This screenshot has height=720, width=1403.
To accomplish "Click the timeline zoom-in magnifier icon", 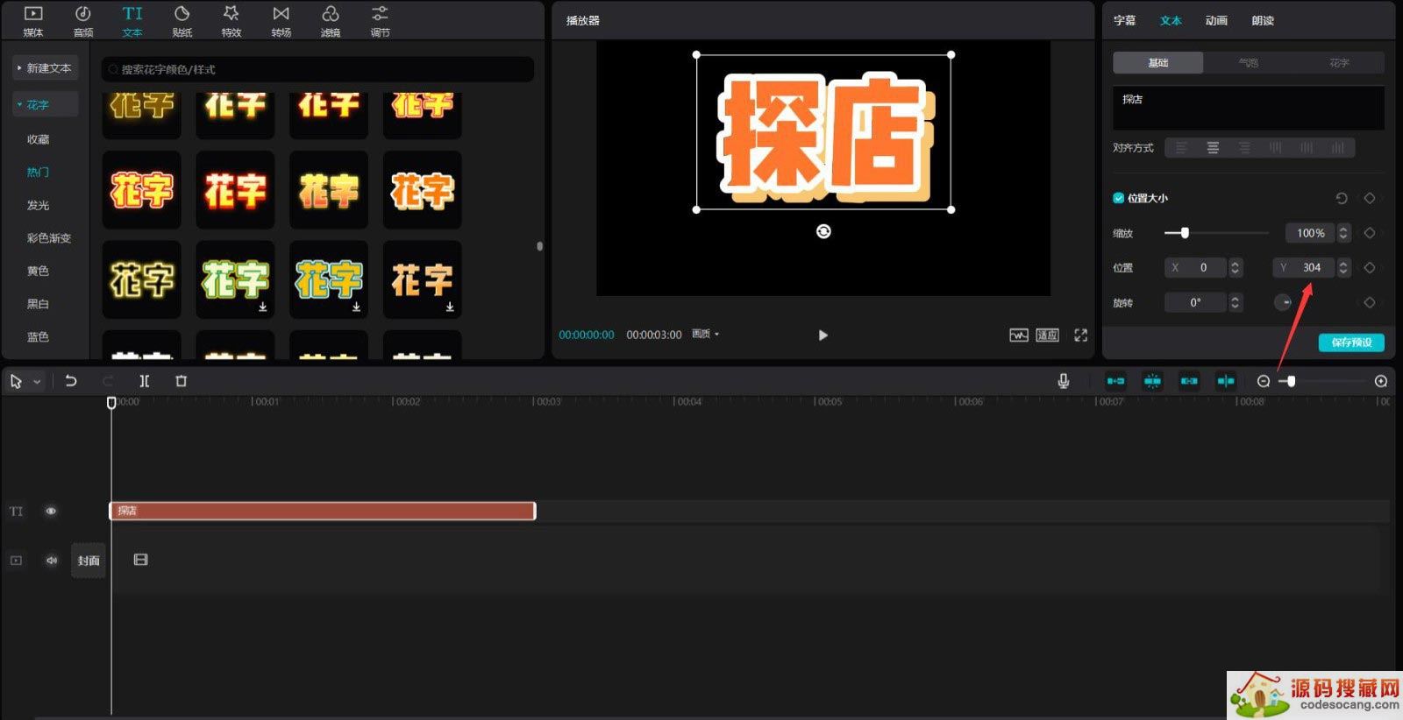I will (1380, 381).
